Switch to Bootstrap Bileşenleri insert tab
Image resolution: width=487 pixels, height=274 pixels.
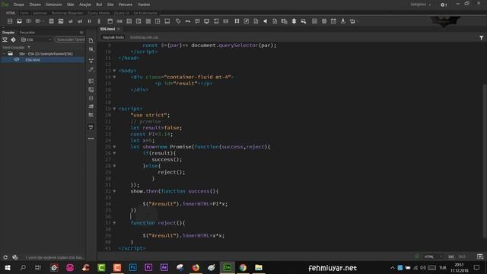tap(68, 13)
